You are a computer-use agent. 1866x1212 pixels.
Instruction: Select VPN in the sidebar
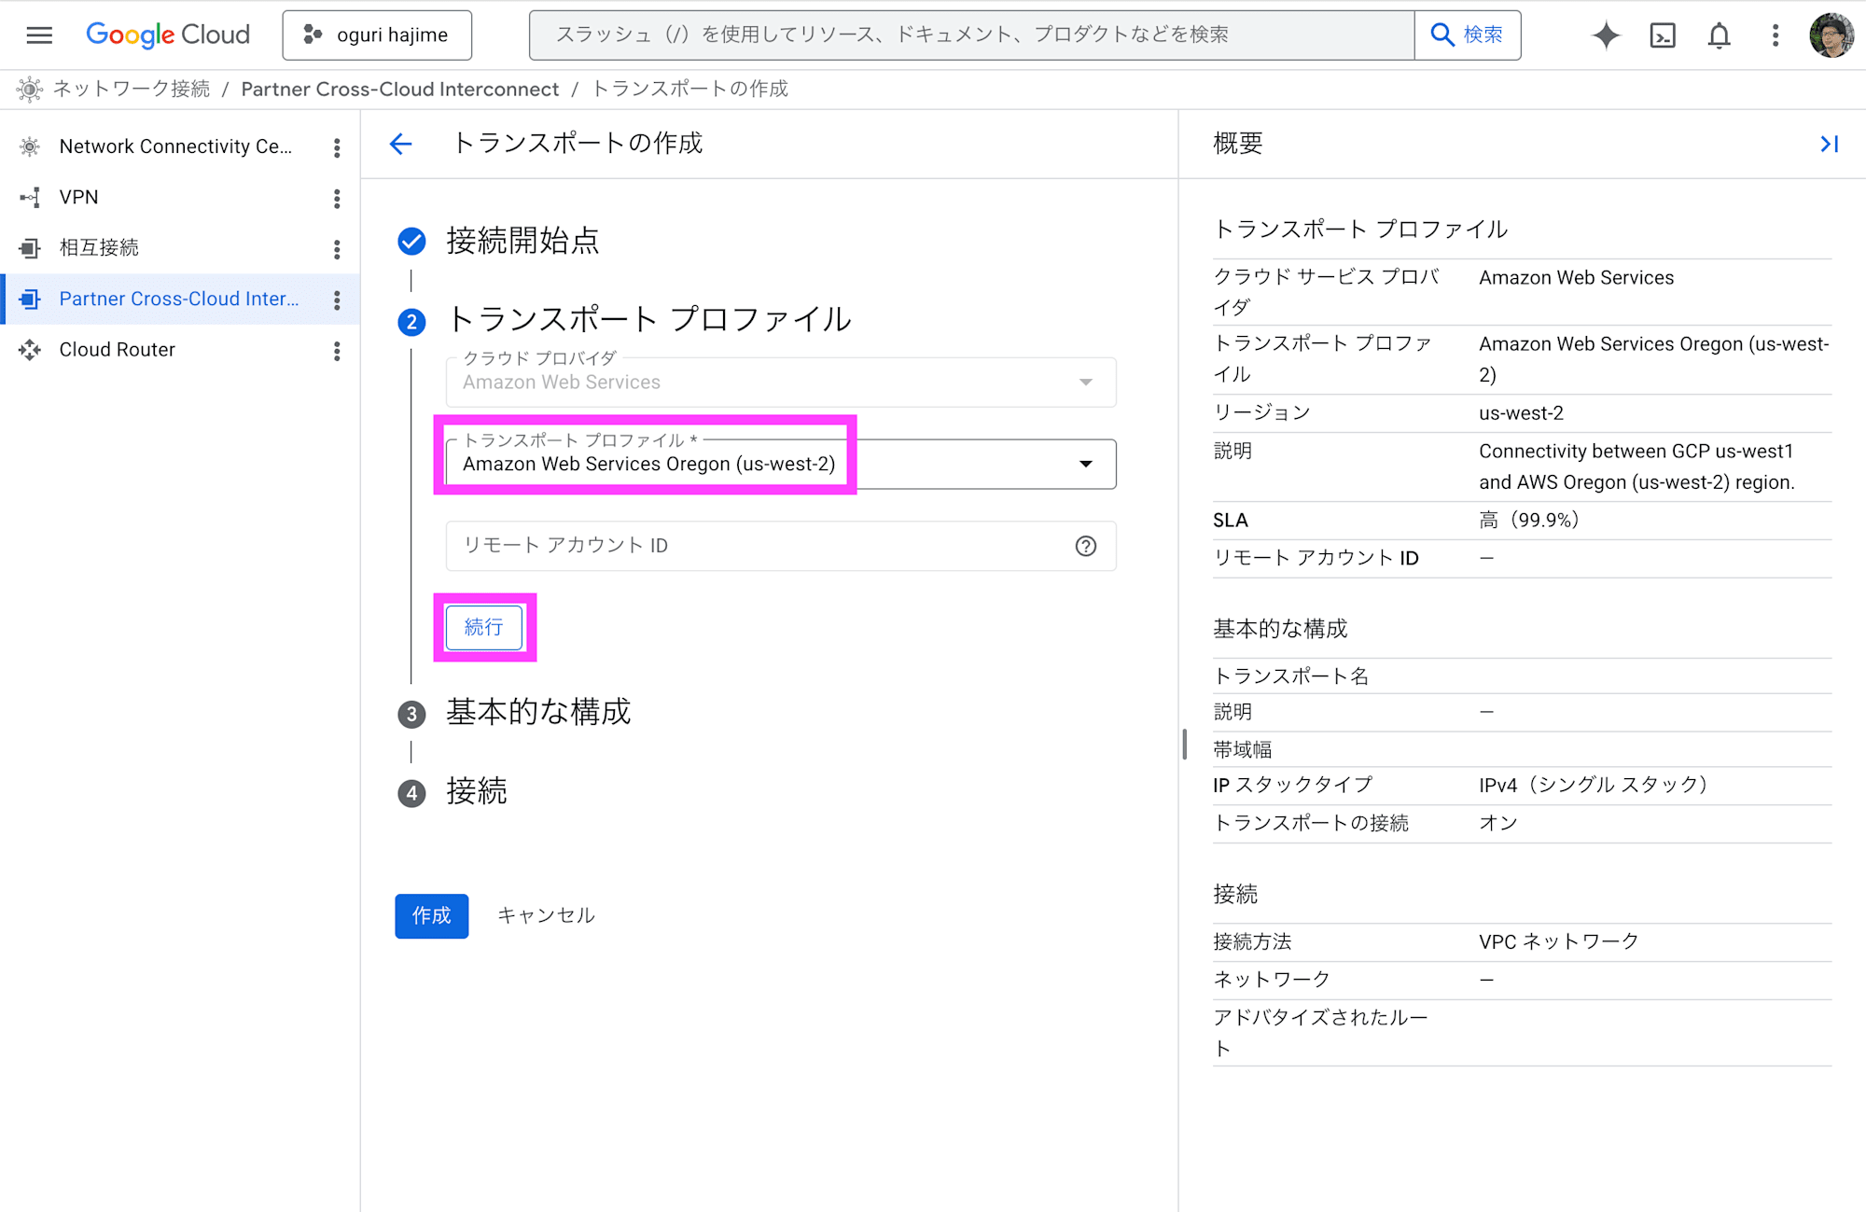point(78,197)
